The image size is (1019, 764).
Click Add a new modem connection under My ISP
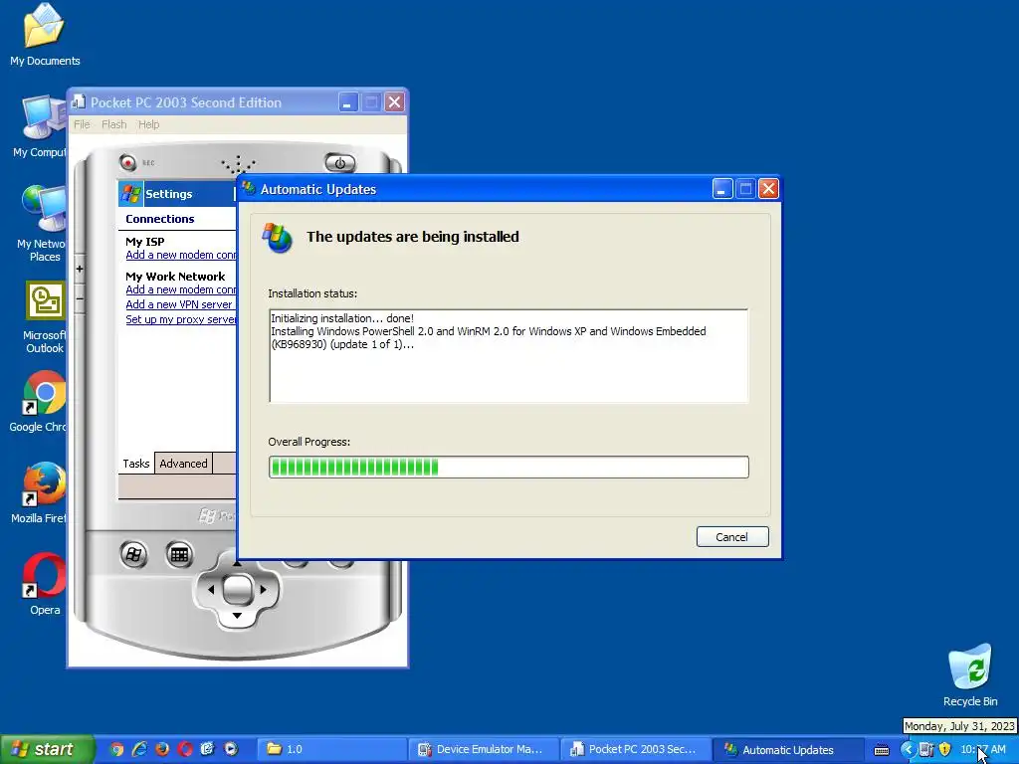pos(181,255)
